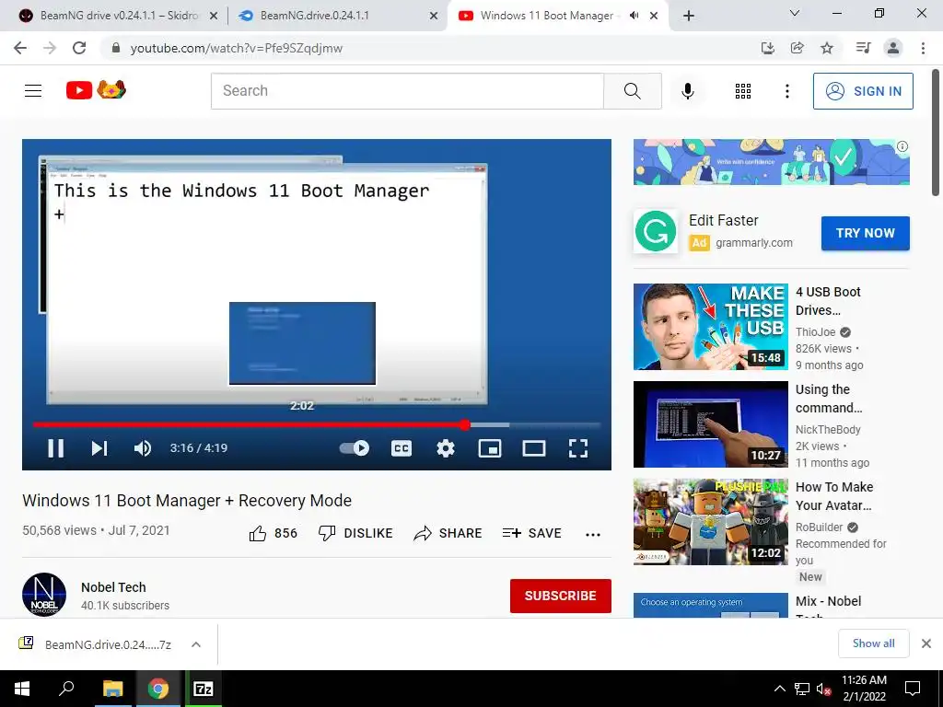This screenshot has height=707, width=943.
Task: Open How To Make Your Avatar title
Action: pyautogui.click(x=834, y=496)
